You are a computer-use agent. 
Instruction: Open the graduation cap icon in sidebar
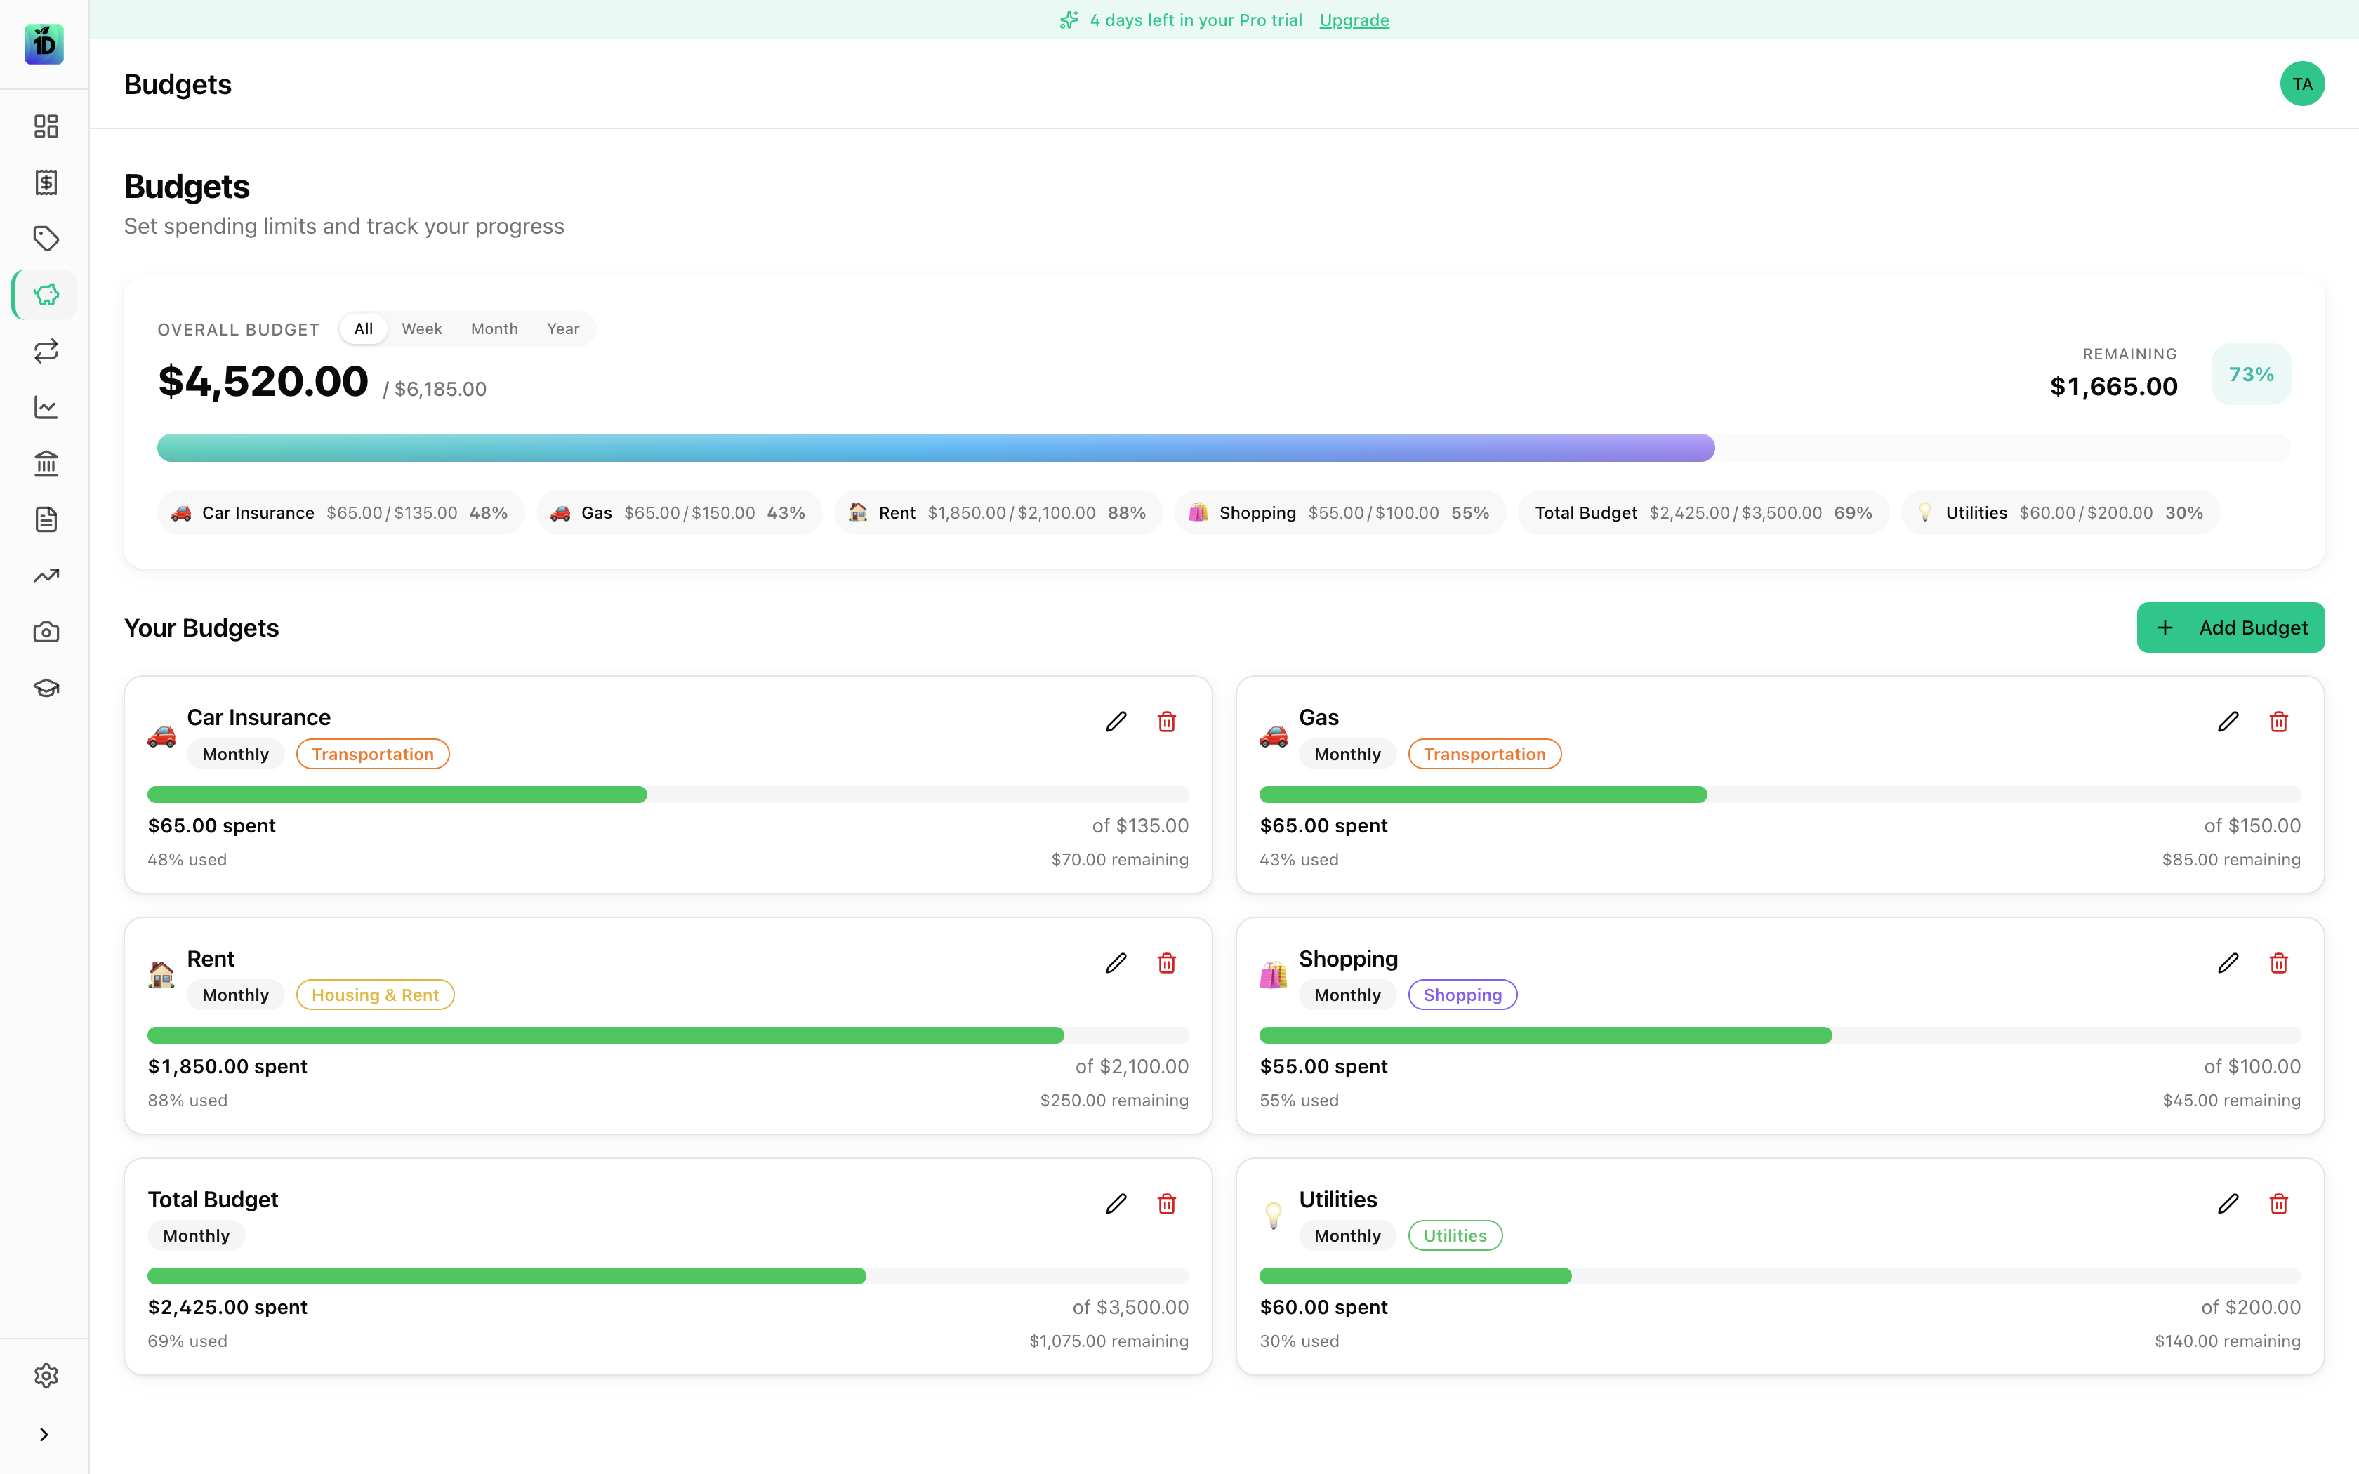coord(46,689)
